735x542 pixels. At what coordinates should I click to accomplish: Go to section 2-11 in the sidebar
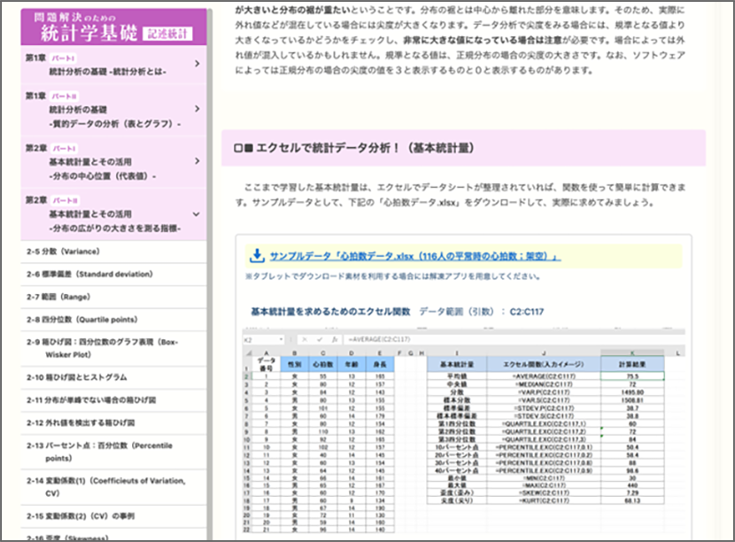113,400
